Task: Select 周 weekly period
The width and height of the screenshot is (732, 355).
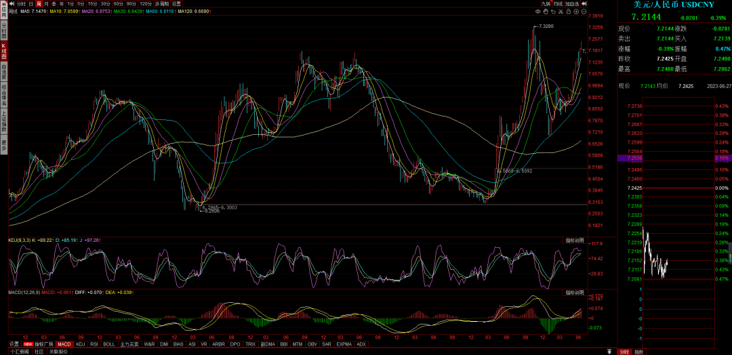Action: tap(39, 4)
